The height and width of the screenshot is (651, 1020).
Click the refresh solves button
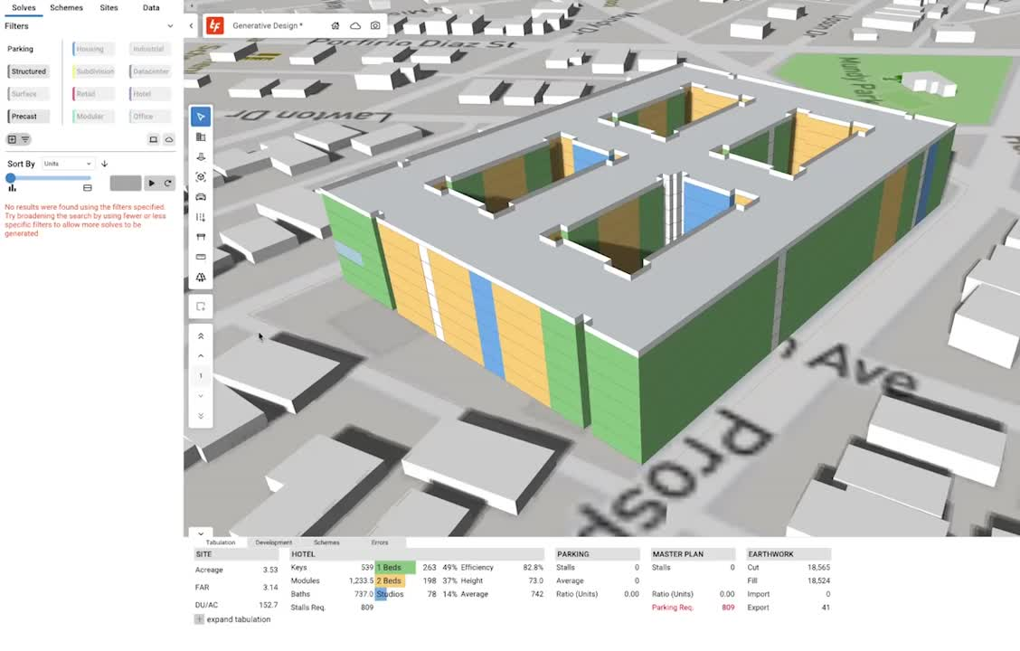168,184
